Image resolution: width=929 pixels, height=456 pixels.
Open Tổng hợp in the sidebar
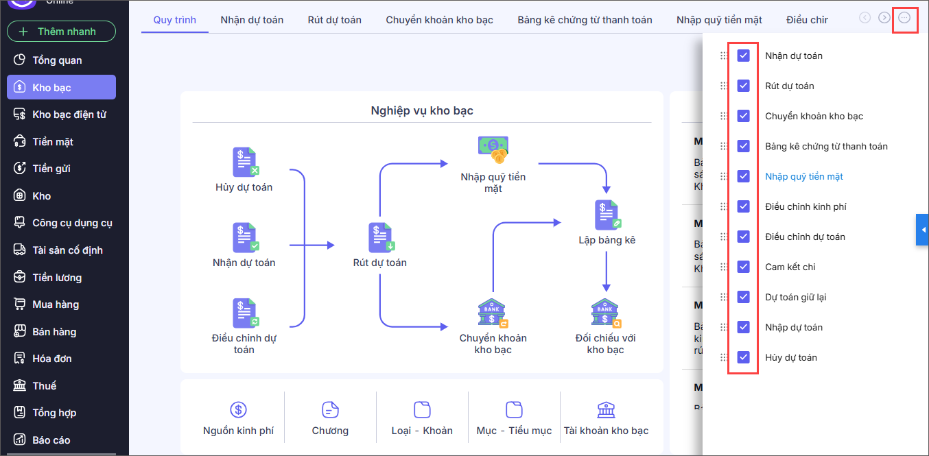click(61, 413)
